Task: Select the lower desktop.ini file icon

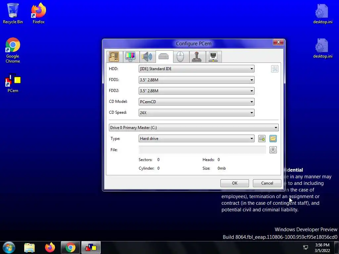Action: click(x=322, y=48)
